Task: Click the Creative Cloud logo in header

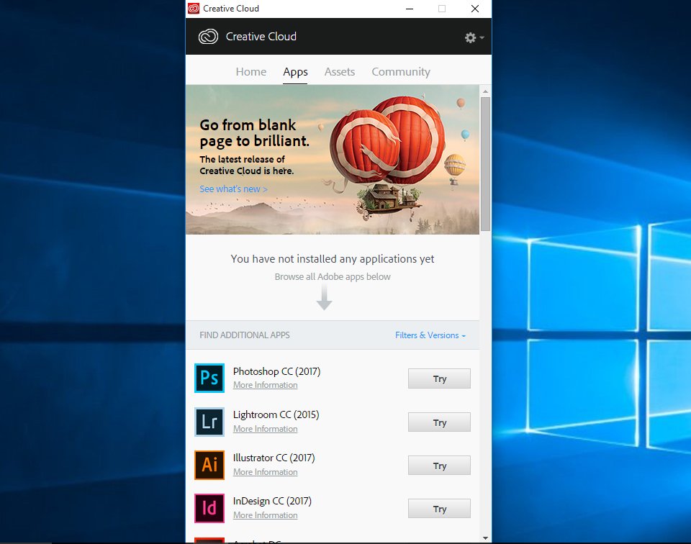Action: (208, 37)
